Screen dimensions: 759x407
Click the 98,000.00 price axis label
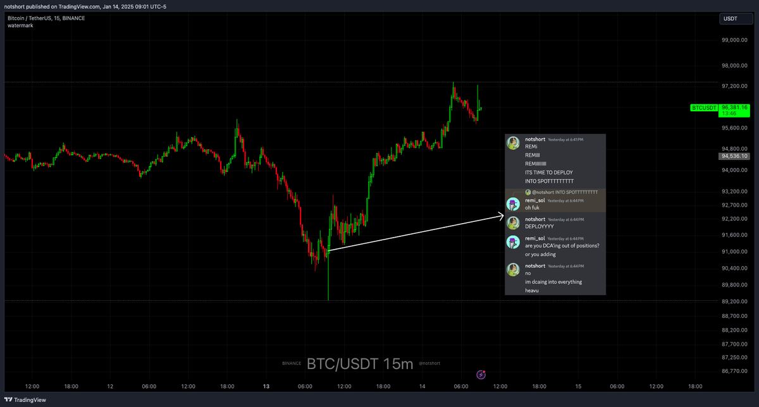coord(734,66)
